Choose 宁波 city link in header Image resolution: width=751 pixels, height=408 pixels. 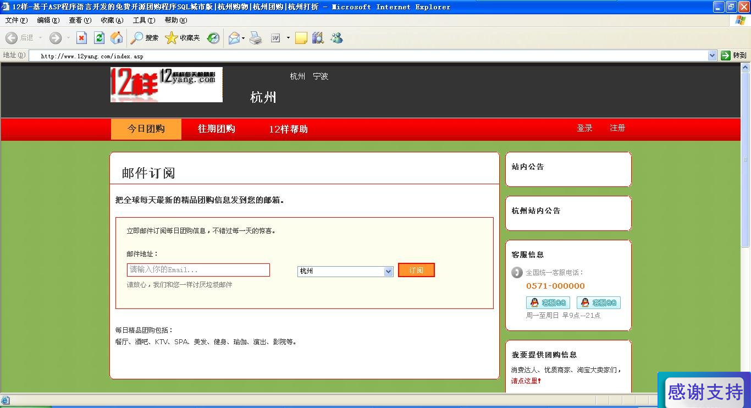tap(321, 76)
